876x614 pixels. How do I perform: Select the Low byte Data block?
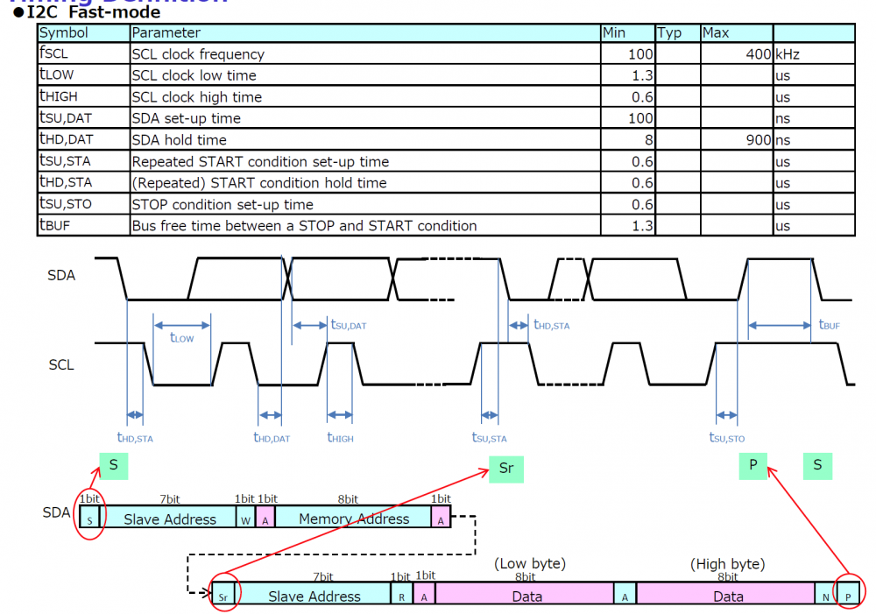526,596
